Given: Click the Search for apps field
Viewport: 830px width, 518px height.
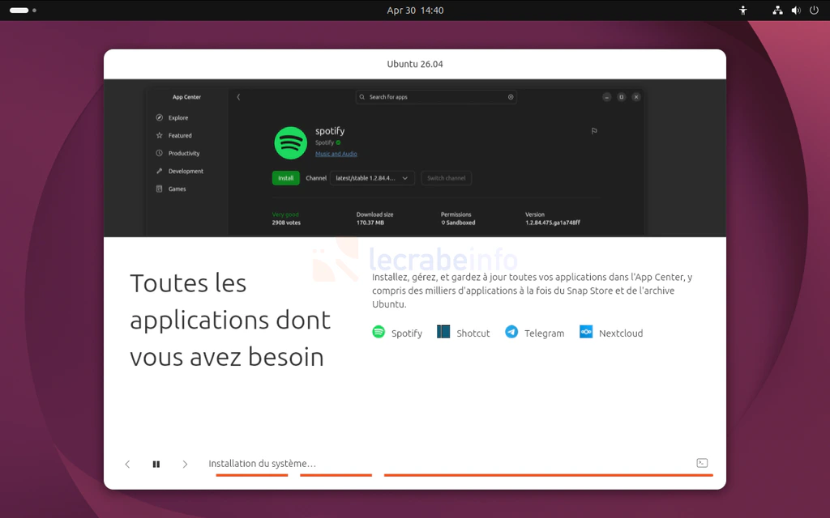Looking at the screenshot, I should pyautogui.click(x=436, y=97).
